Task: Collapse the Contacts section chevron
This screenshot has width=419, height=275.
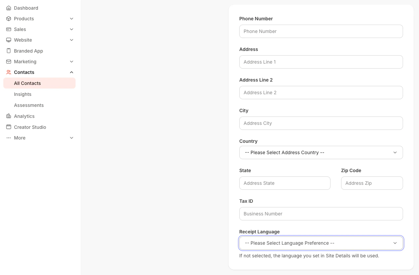Action: [72, 72]
